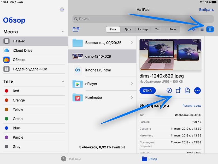Viewport: 218px width, 164px height.
Task: Open the Pixelmator folder name
Action: 94,97
